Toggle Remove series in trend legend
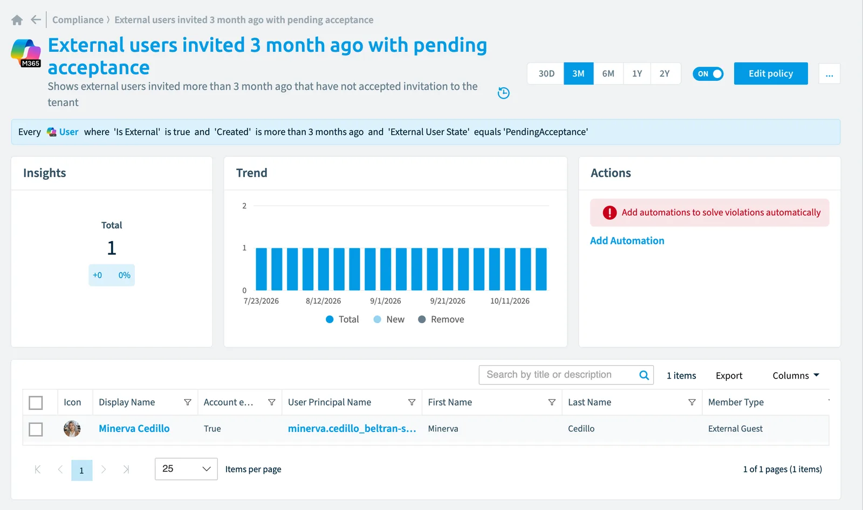 click(441, 319)
